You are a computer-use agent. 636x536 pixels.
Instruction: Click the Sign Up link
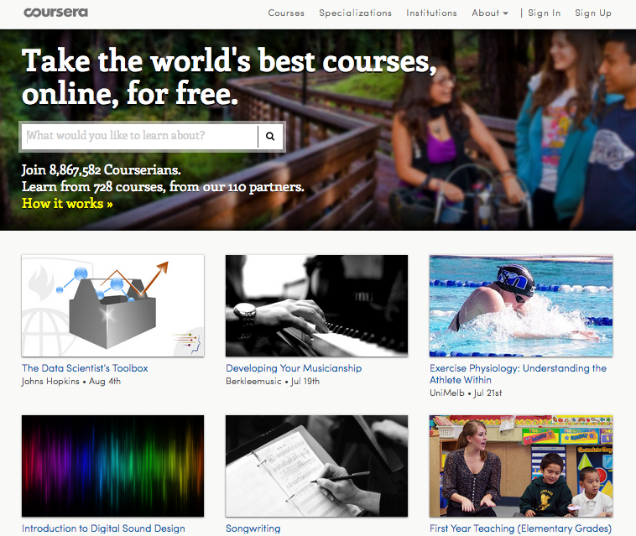[593, 13]
